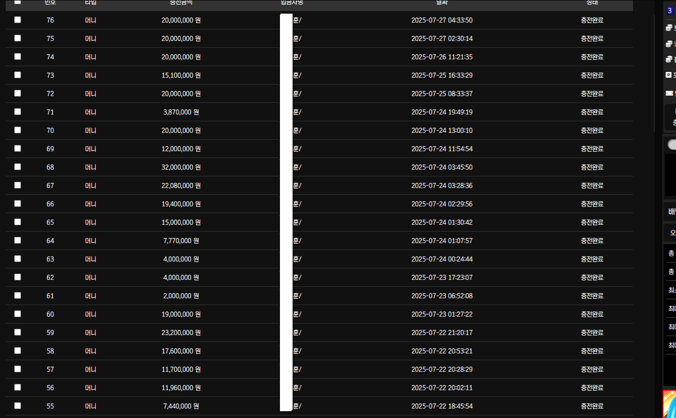Tick the select-all checkbox in table header
676x418 pixels.
18,2
